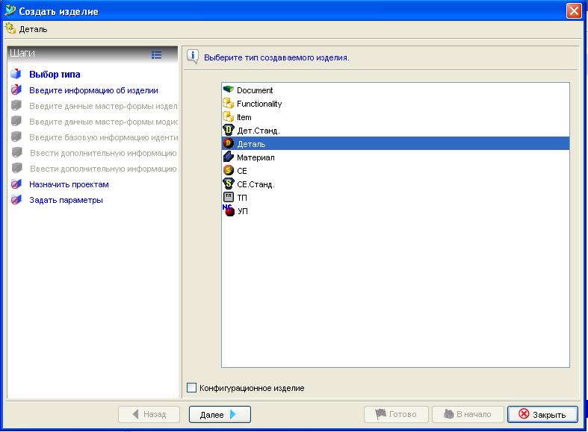
Task: Click the Готово button
Action: point(396,414)
